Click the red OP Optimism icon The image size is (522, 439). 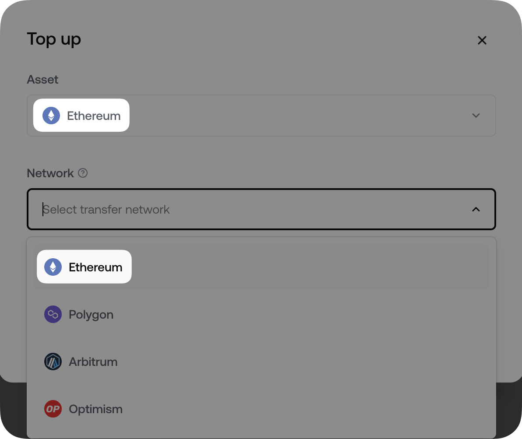tap(53, 409)
